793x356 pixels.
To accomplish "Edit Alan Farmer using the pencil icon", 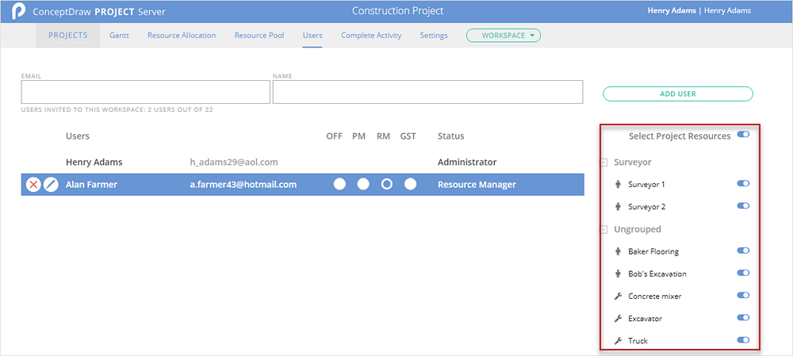I will coord(51,185).
